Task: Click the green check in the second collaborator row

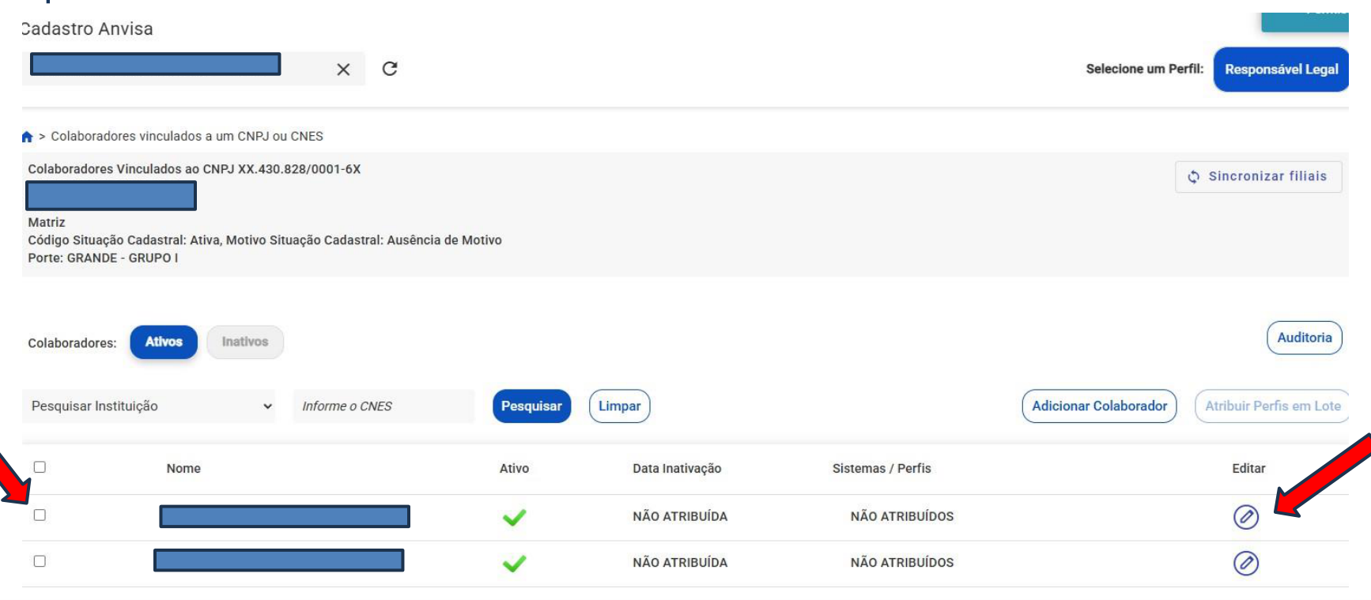Action: 514,563
